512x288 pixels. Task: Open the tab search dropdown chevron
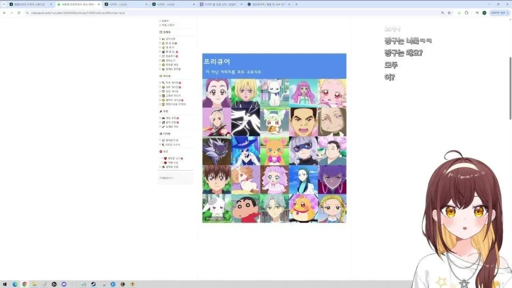pos(4,4)
